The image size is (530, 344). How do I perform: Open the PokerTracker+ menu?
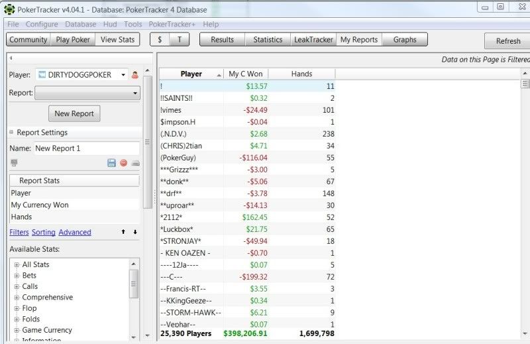pyautogui.click(x=172, y=25)
